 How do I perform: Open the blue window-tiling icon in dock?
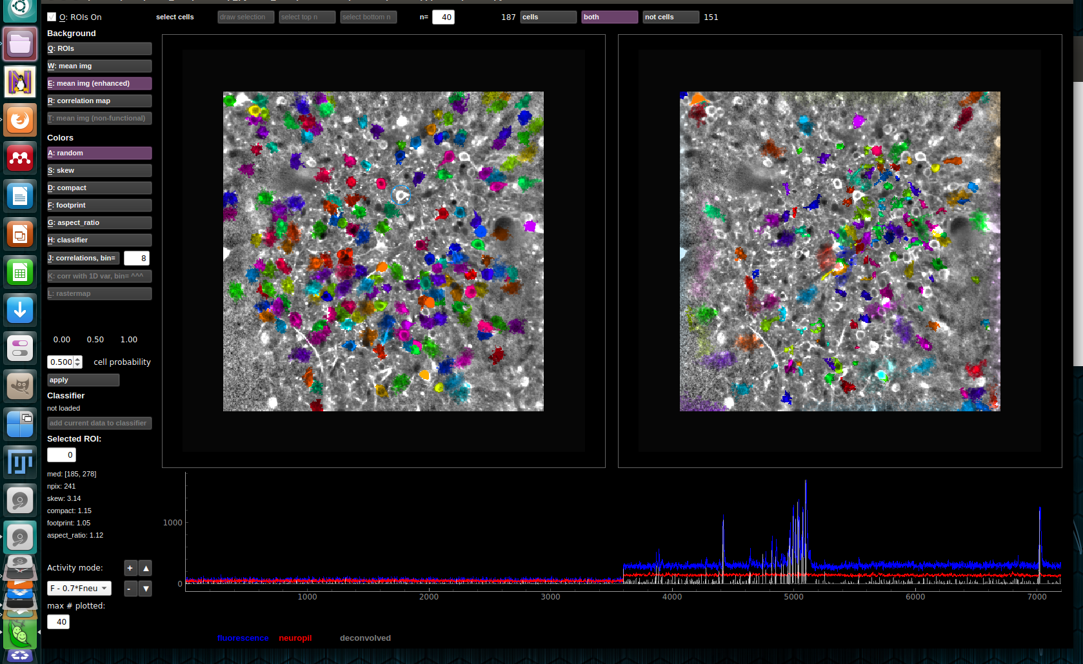pyautogui.click(x=20, y=424)
